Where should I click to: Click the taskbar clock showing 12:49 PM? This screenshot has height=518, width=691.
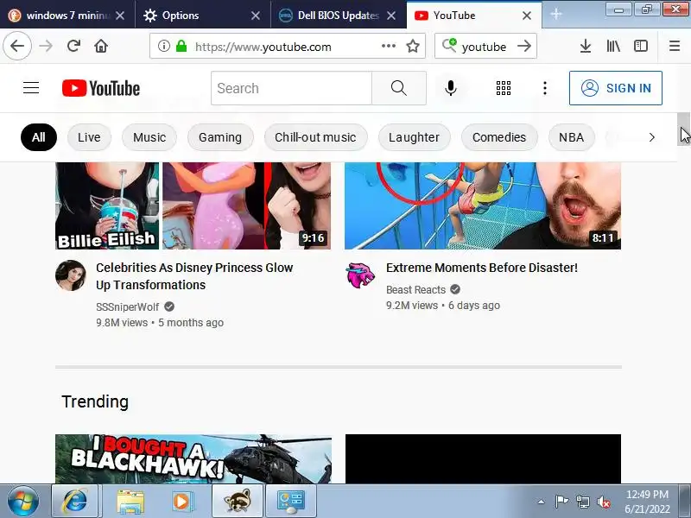coord(647,502)
